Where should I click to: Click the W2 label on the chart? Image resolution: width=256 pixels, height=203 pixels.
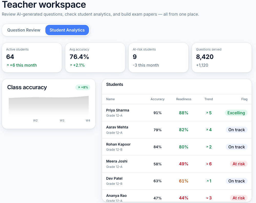[x=35, y=120]
